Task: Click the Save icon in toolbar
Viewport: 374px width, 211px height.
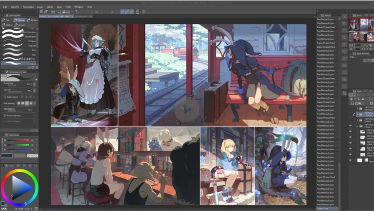Action: 69,12
